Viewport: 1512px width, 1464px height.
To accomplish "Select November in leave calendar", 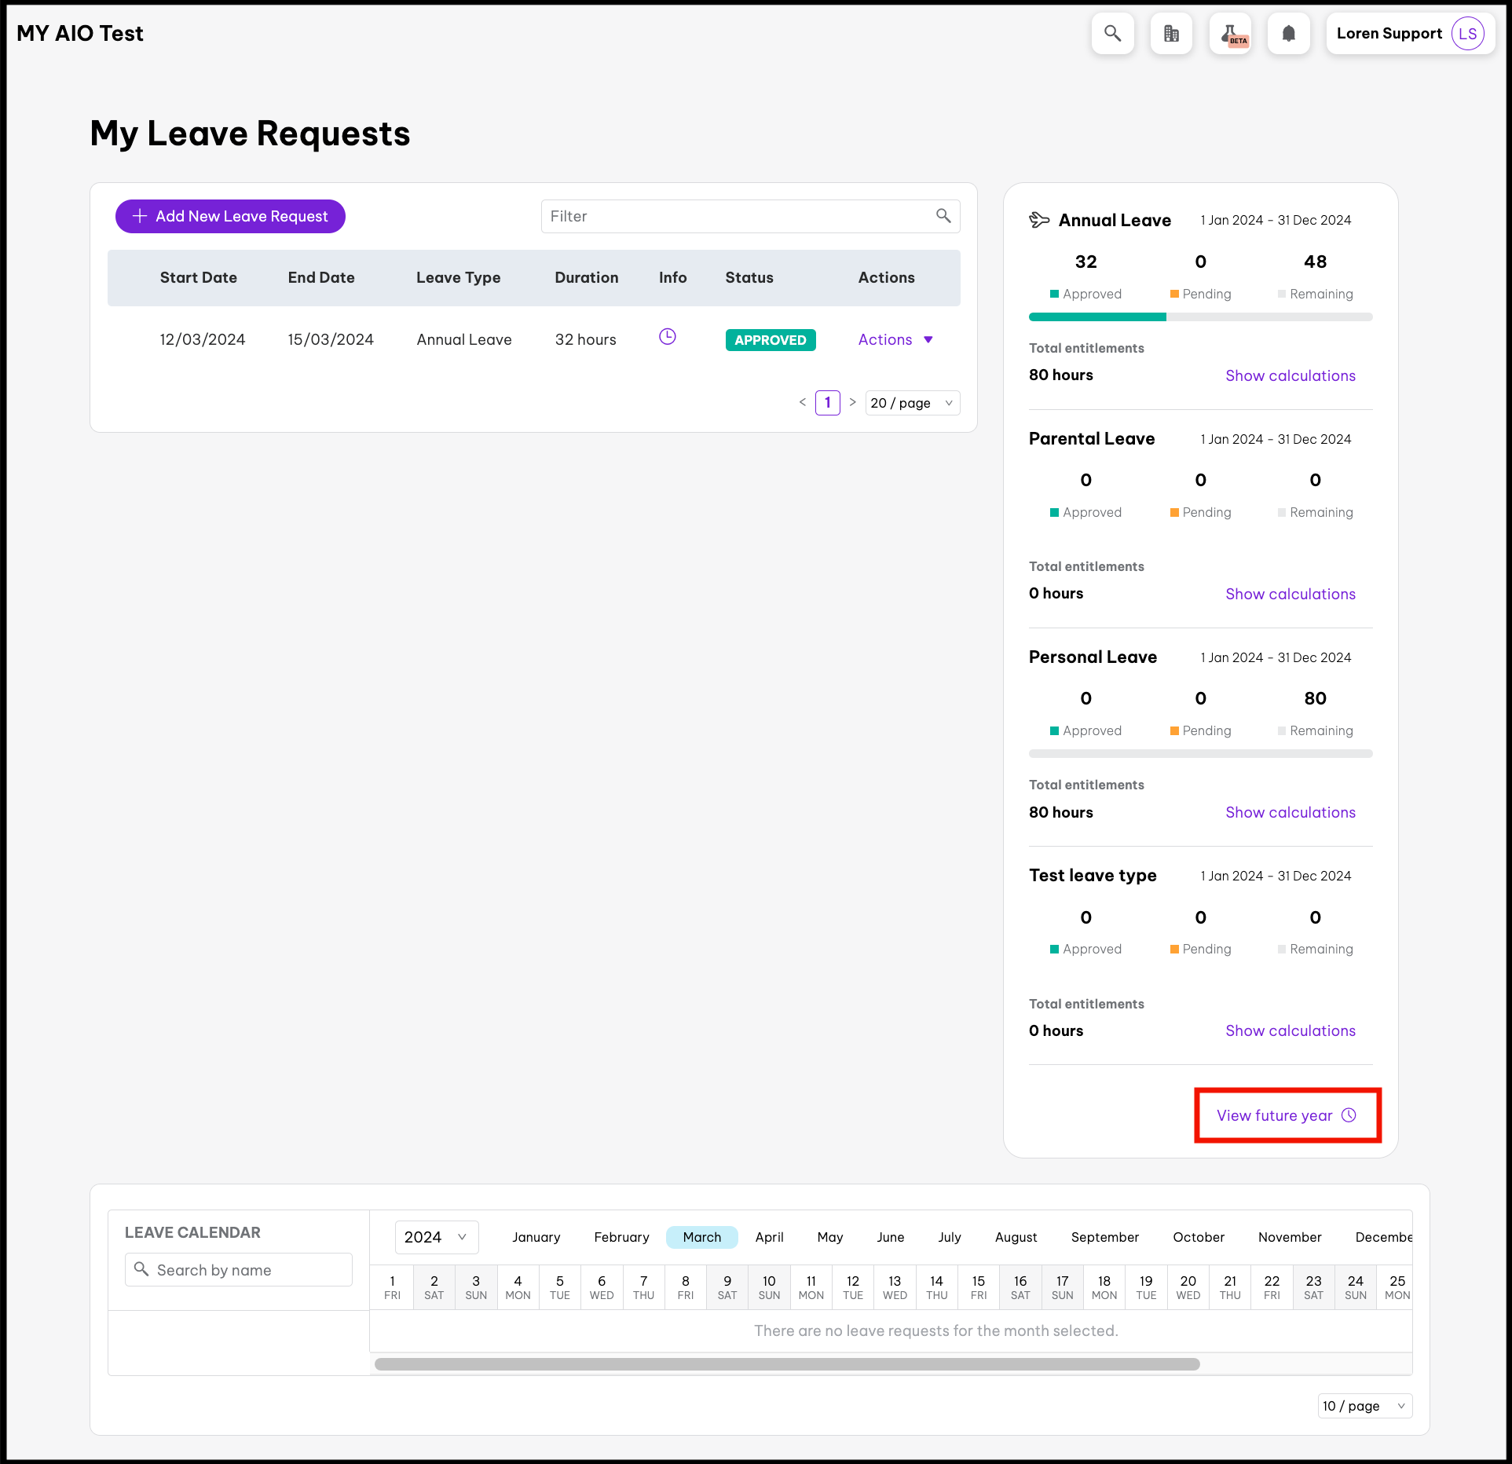I will click(x=1290, y=1237).
